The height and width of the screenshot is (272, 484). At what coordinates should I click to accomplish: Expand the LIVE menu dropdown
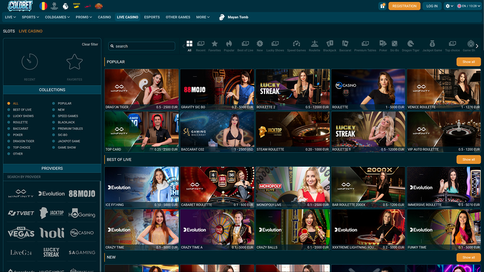pos(10,17)
